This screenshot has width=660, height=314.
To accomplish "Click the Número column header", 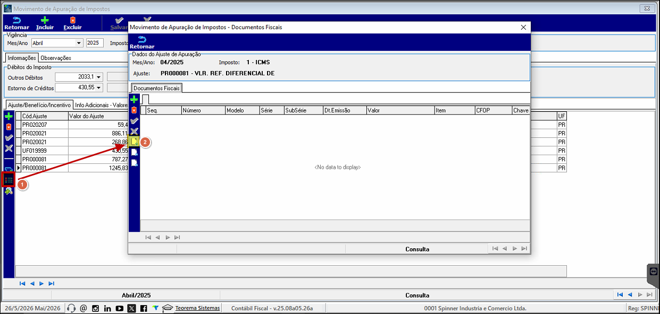I will [x=203, y=110].
